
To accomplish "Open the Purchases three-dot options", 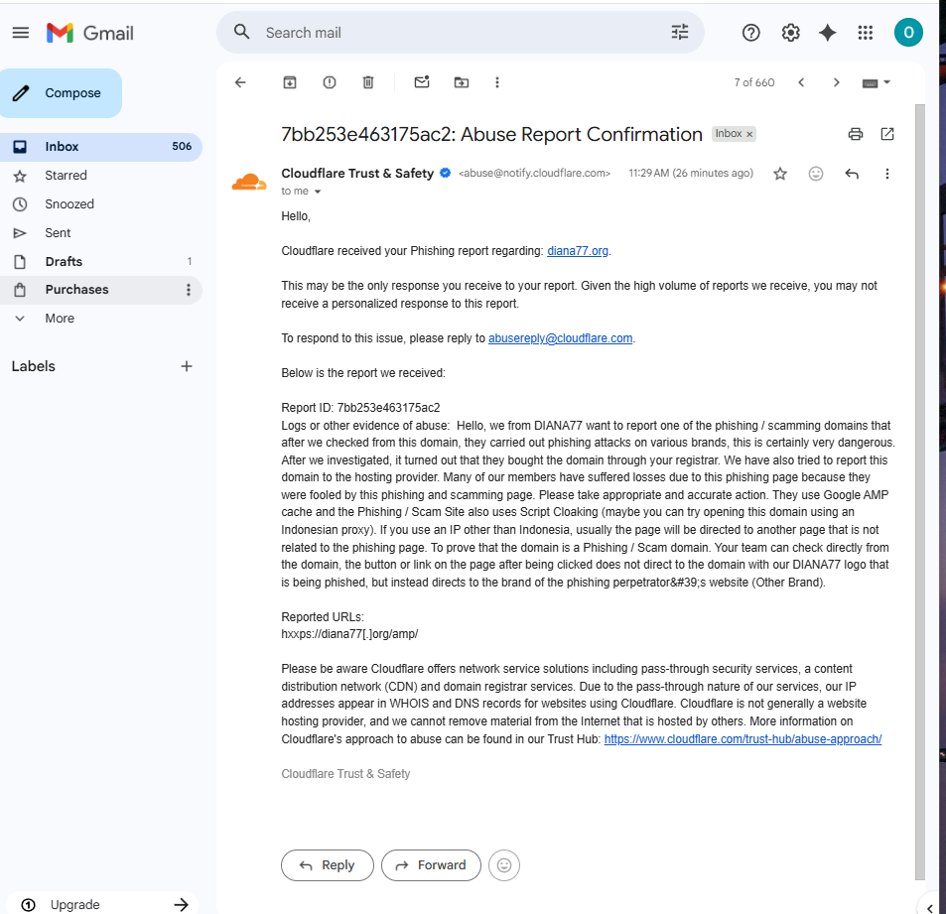I will coord(189,290).
